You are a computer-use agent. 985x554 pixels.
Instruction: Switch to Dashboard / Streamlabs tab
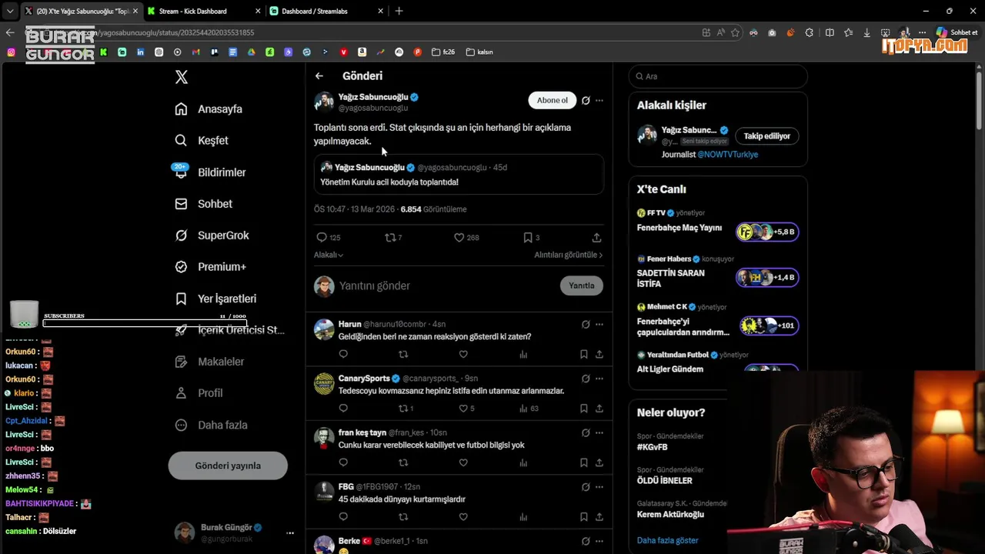[326, 11]
